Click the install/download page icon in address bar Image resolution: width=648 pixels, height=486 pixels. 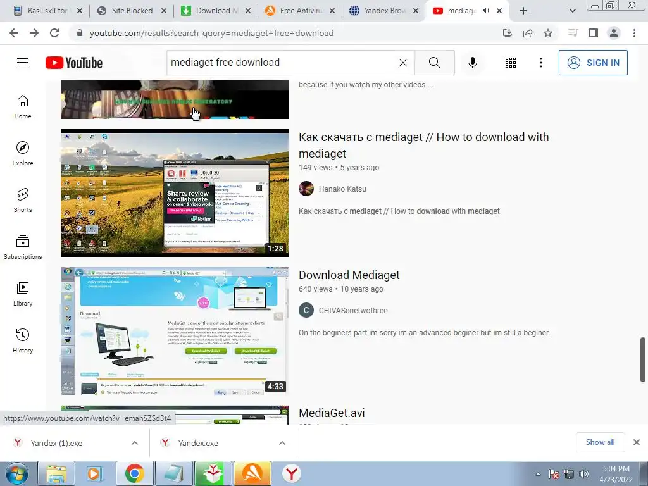tap(508, 33)
